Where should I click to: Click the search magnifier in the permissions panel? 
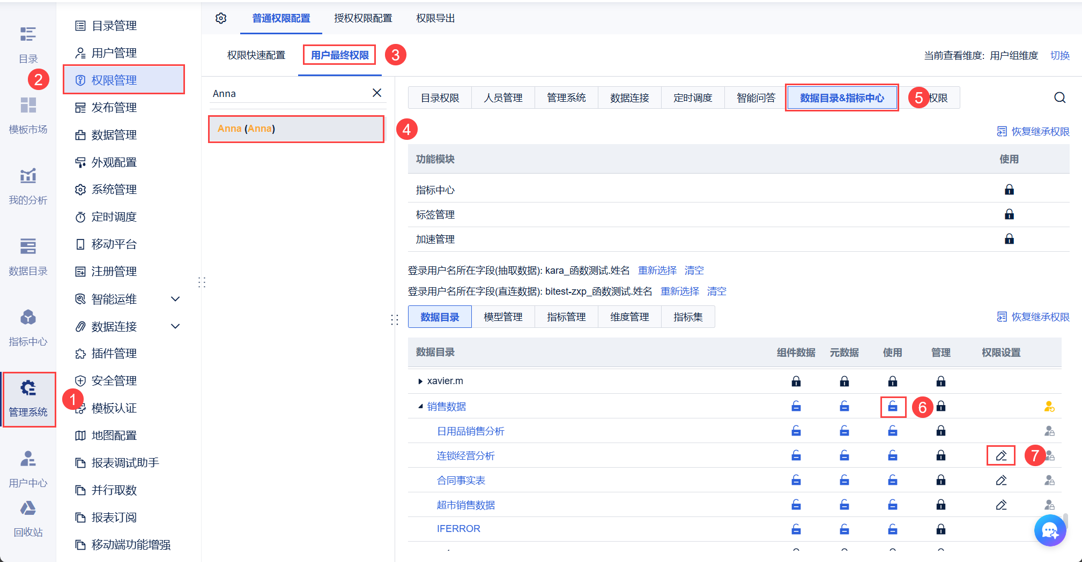click(1059, 98)
